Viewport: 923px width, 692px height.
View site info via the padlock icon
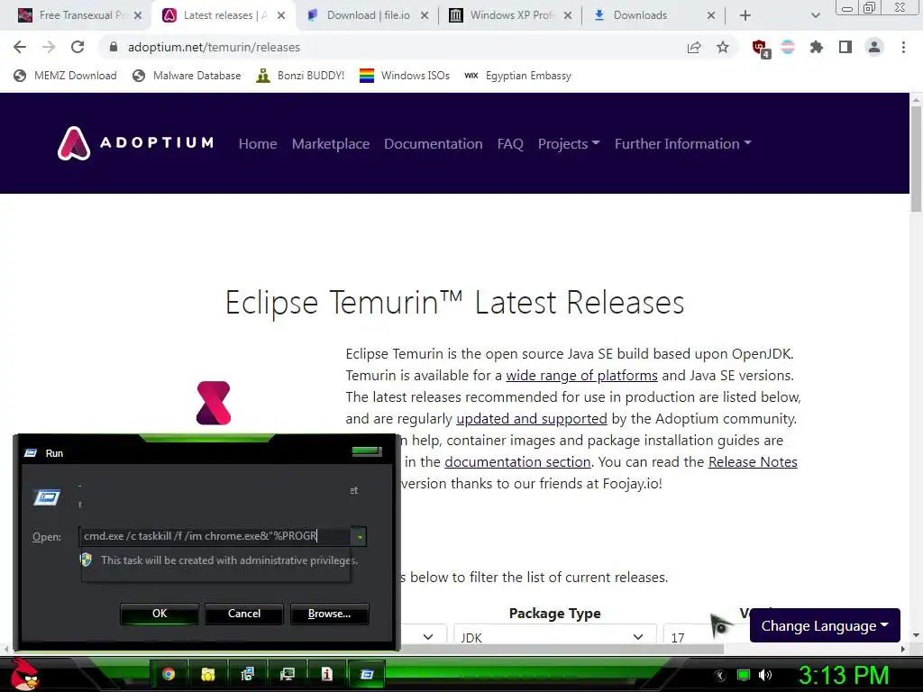[114, 47]
